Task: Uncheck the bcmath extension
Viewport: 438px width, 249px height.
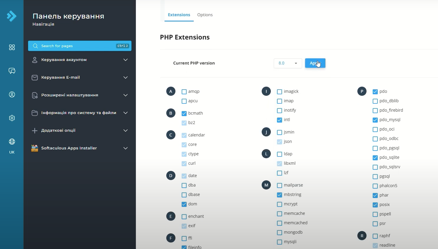Action: pos(184,113)
